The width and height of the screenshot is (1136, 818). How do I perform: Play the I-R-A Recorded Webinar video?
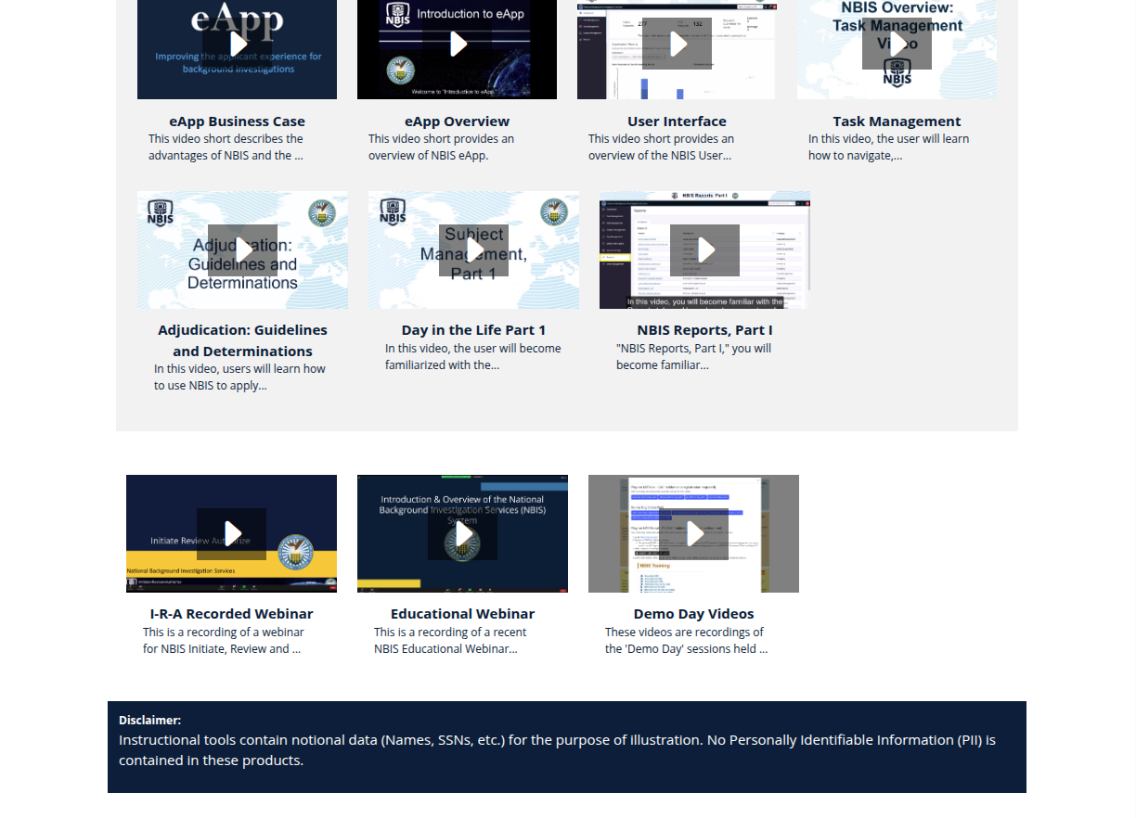pyautogui.click(x=231, y=534)
